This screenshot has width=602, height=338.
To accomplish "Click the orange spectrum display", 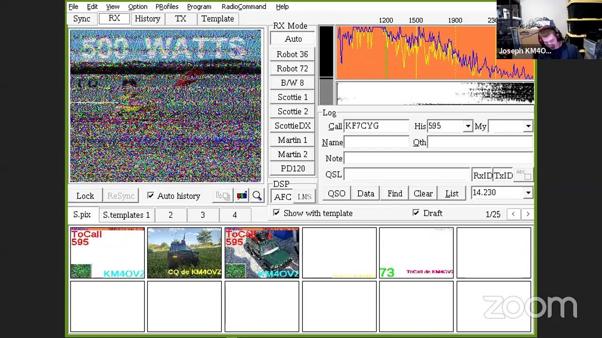I will (435, 53).
